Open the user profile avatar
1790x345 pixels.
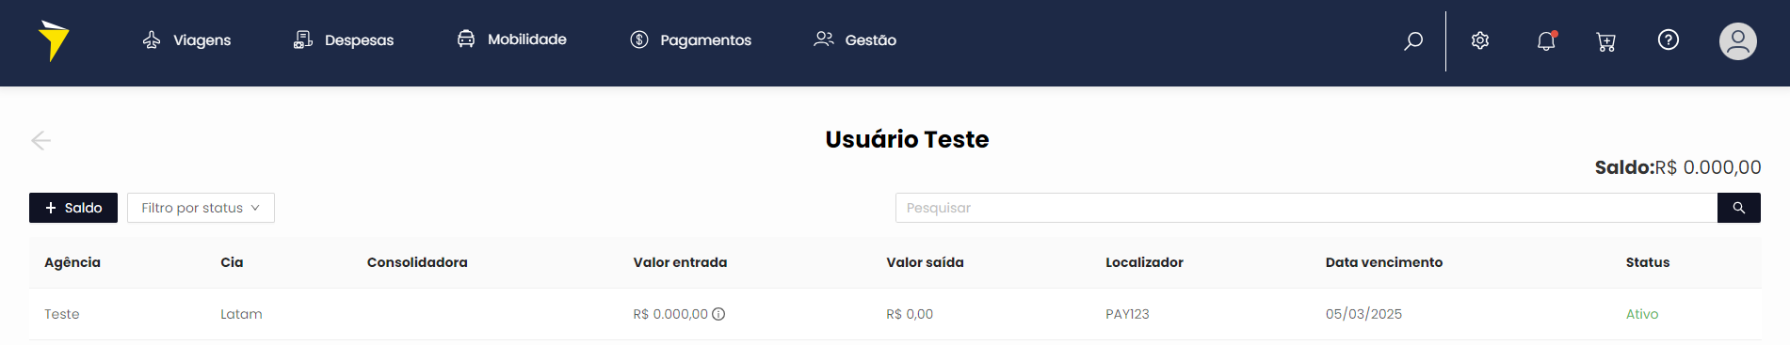click(1738, 41)
